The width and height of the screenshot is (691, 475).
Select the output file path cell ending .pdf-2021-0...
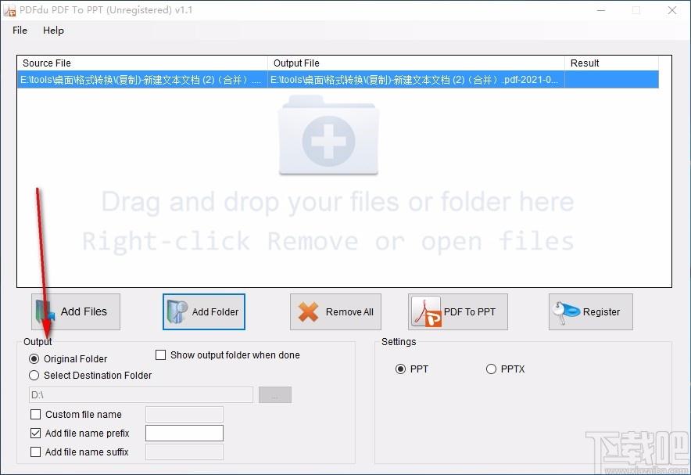[x=416, y=80]
